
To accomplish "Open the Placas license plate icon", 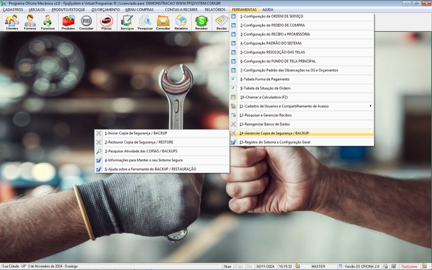I will 106,22.
